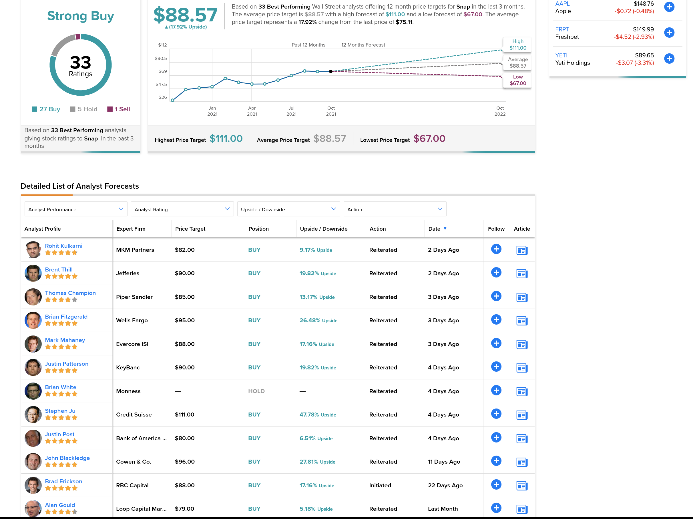Sort by Analyst Profile column header
Screen dimensions: 693x519
pos(43,229)
